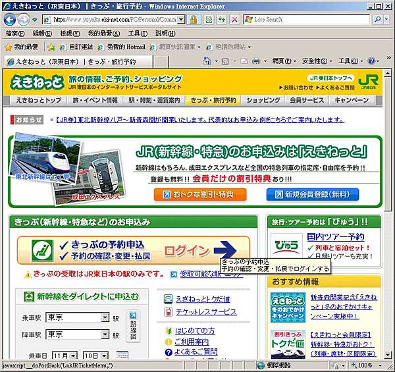Click the JR東日本トップへ button
The height and width of the screenshot is (372, 395).
point(330,78)
